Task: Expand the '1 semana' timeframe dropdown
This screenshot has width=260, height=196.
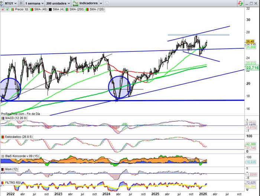Action: tap(35, 3)
